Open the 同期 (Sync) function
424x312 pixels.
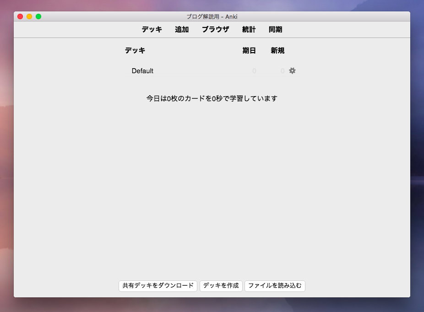(276, 30)
